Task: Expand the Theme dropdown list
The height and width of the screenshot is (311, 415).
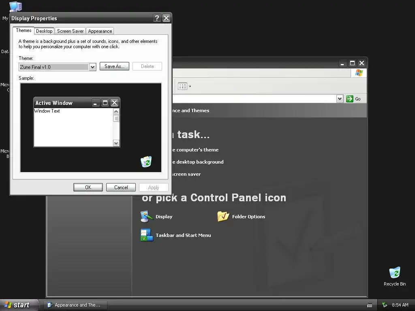Action: pos(92,67)
